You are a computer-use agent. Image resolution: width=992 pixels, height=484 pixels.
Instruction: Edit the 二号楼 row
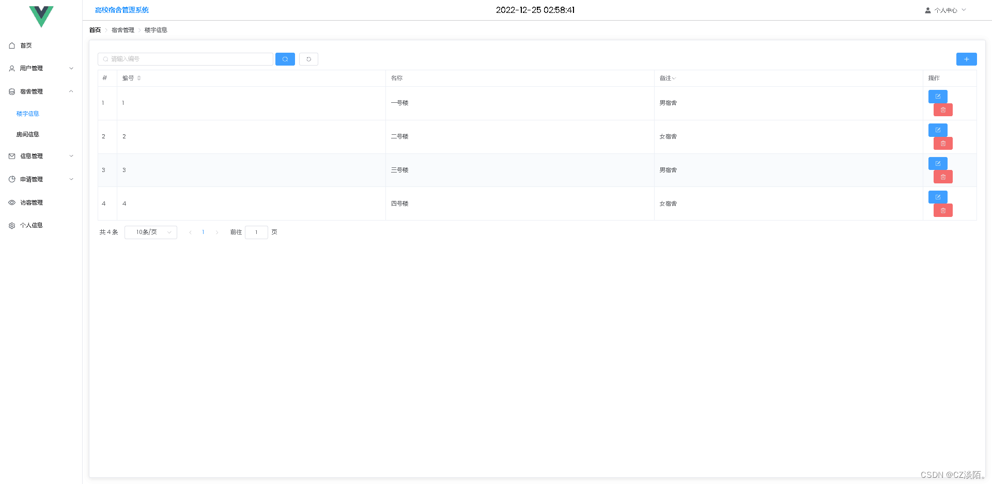click(x=938, y=130)
